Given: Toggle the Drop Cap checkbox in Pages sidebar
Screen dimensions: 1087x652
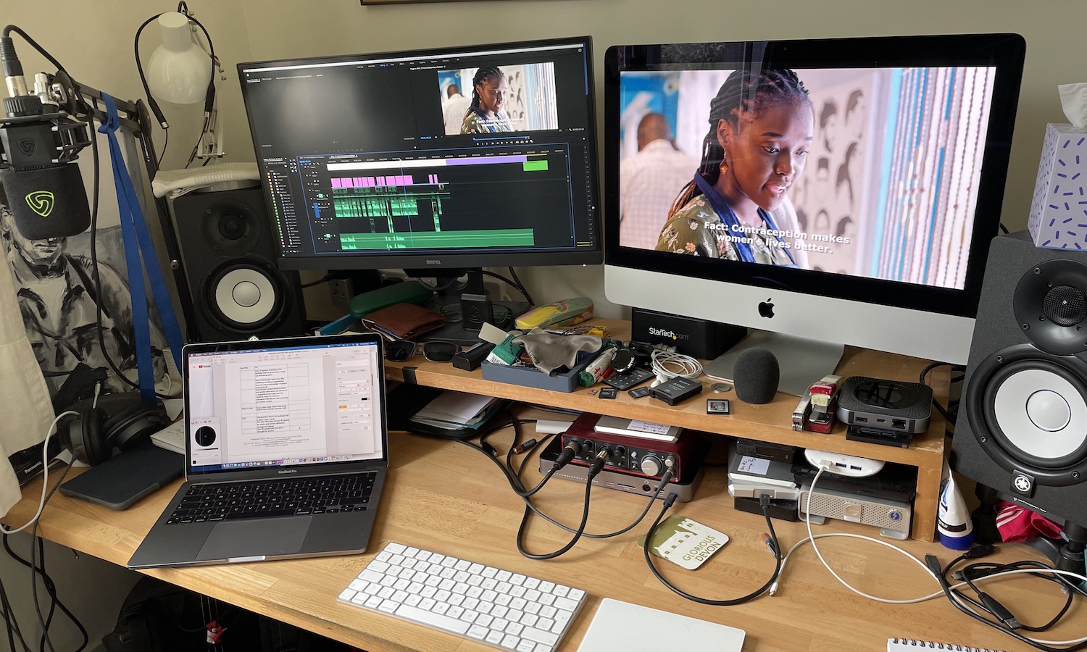Looking at the screenshot, I should (341, 430).
